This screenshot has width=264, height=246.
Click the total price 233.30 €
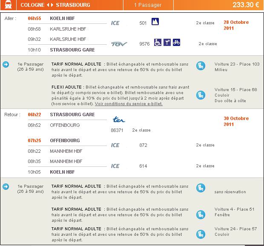click(x=246, y=5)
